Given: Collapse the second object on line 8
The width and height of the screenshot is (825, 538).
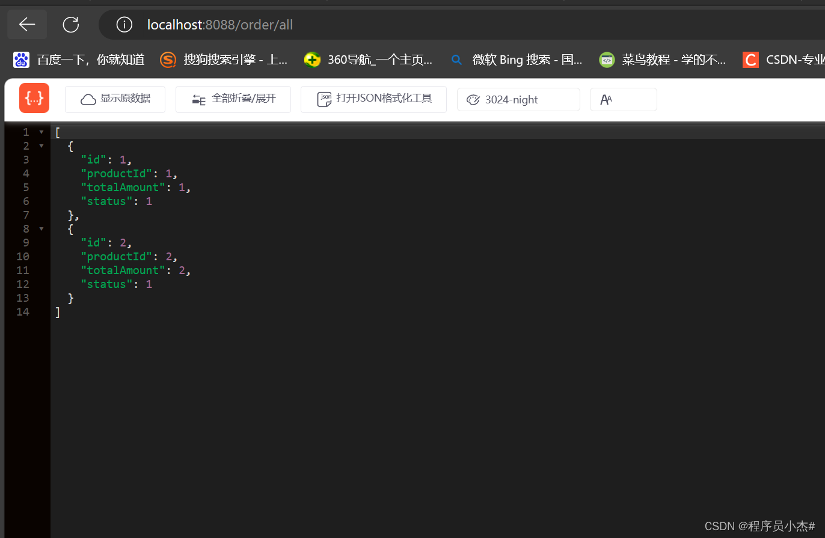Looking at the screenshot, I should pyautogui.click(x=41, y=228).
